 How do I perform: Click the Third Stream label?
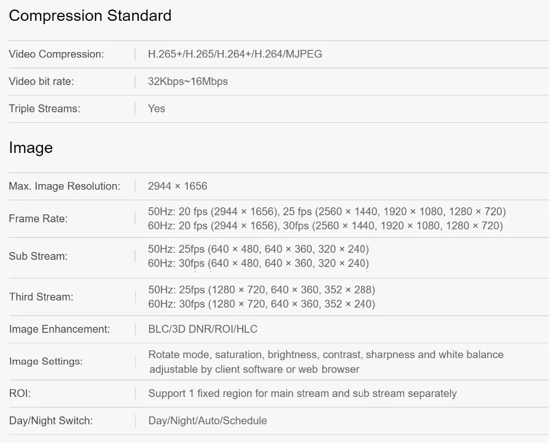coord(41,297)
